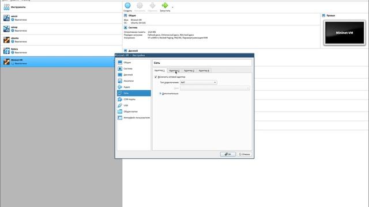The width and height of the screenshot is (369, 207).
Task: Switch to the Адаптер 1 tab
Action: [159, 70]
